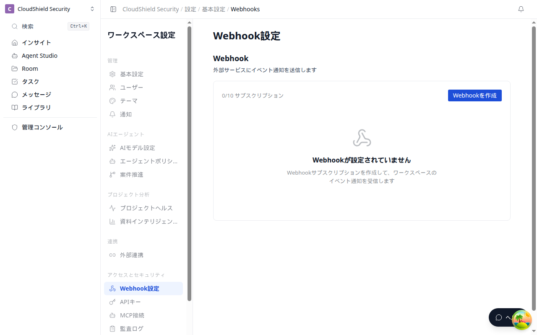Toggle the sidebar collapse icon
The image size is (537, 335).
click(113, 9)
